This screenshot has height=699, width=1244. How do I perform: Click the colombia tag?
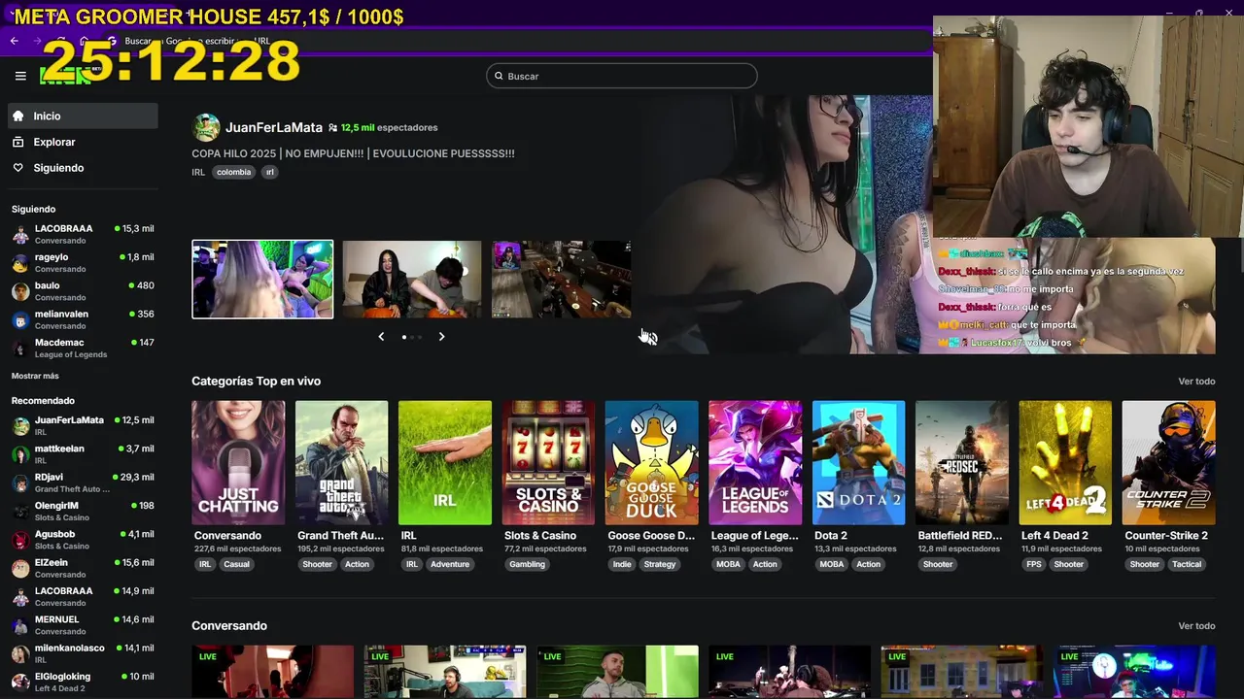point(233,172)
